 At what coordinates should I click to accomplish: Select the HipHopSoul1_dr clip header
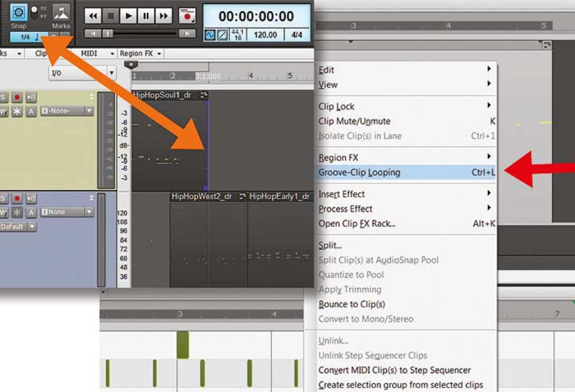click(x=170, y=95)
